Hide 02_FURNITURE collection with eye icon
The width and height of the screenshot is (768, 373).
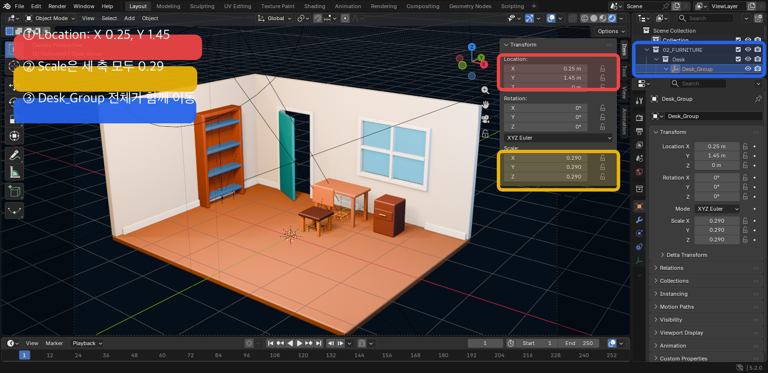[x=748, y=50]
